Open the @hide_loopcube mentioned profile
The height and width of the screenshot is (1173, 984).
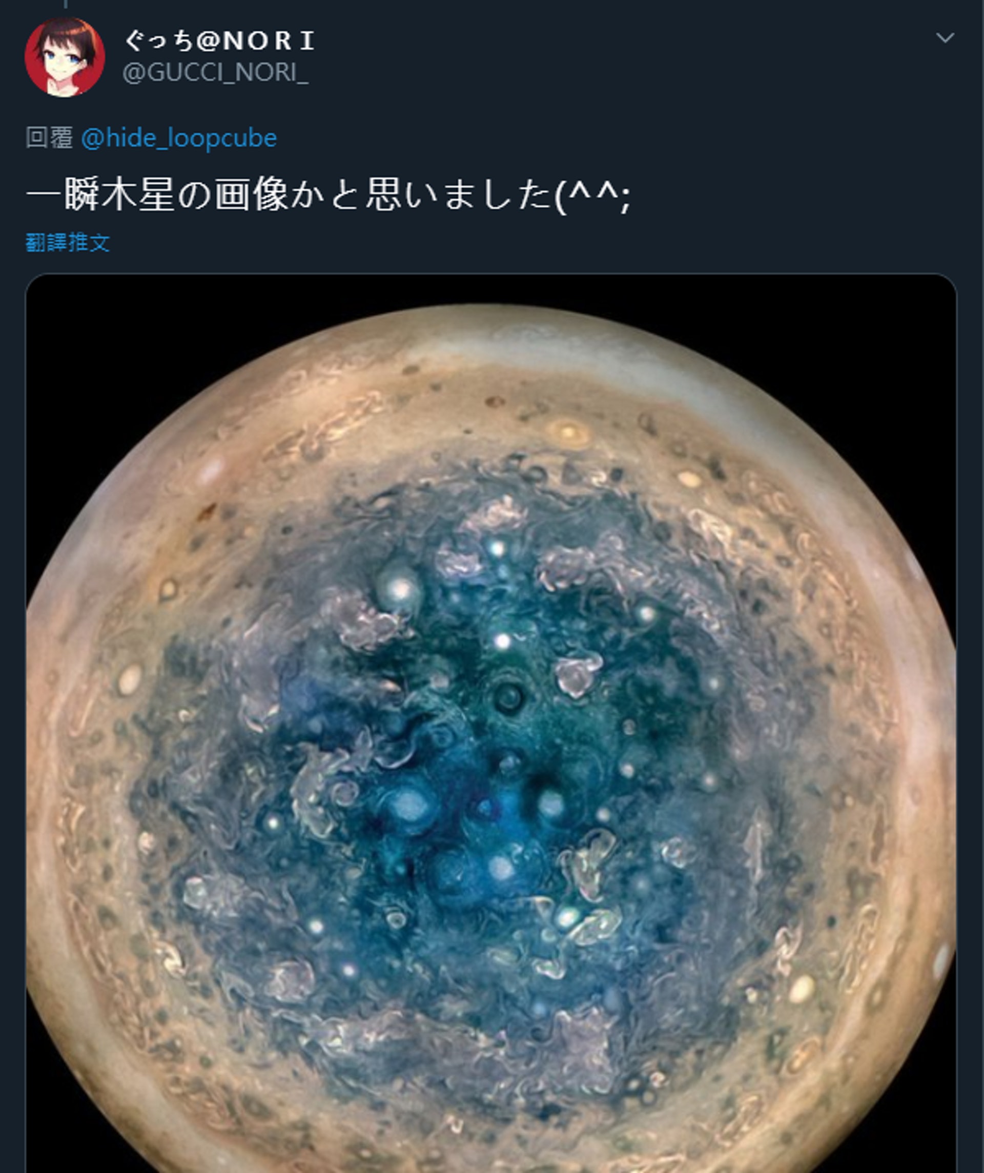point(179,138)
